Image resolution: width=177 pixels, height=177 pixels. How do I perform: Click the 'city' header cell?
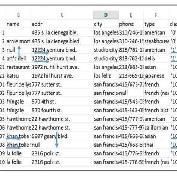tap(106, 24)
